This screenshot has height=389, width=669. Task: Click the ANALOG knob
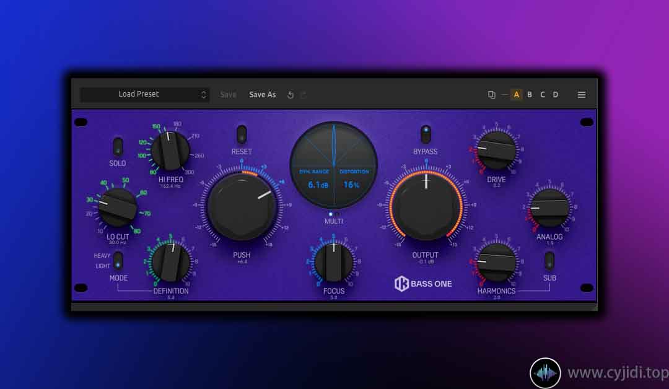point(549,208)
